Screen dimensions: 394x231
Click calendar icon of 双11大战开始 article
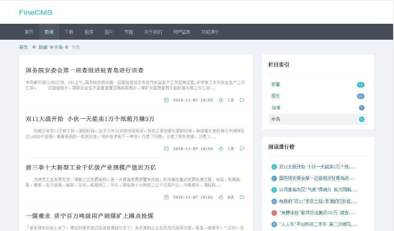coord(166,149)
